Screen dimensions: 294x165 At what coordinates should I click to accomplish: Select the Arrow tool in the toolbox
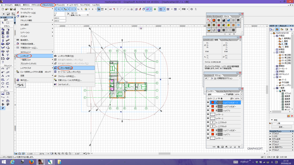click(3, 23)
